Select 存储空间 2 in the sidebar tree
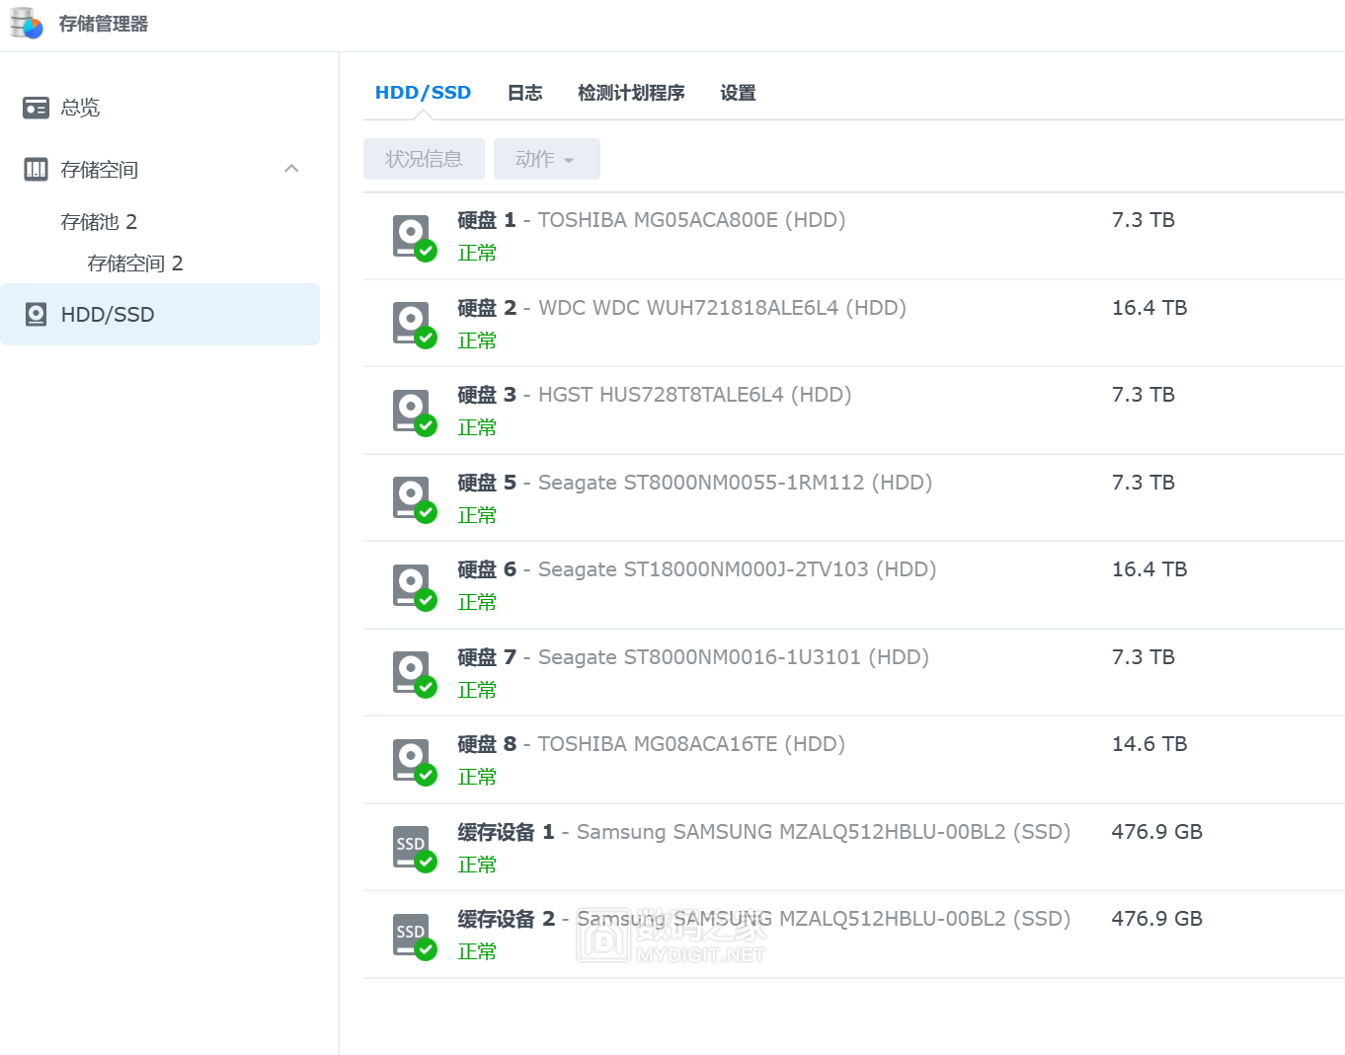The width and height of the screenshot is (1345, 1055). (x=135, y=263)
